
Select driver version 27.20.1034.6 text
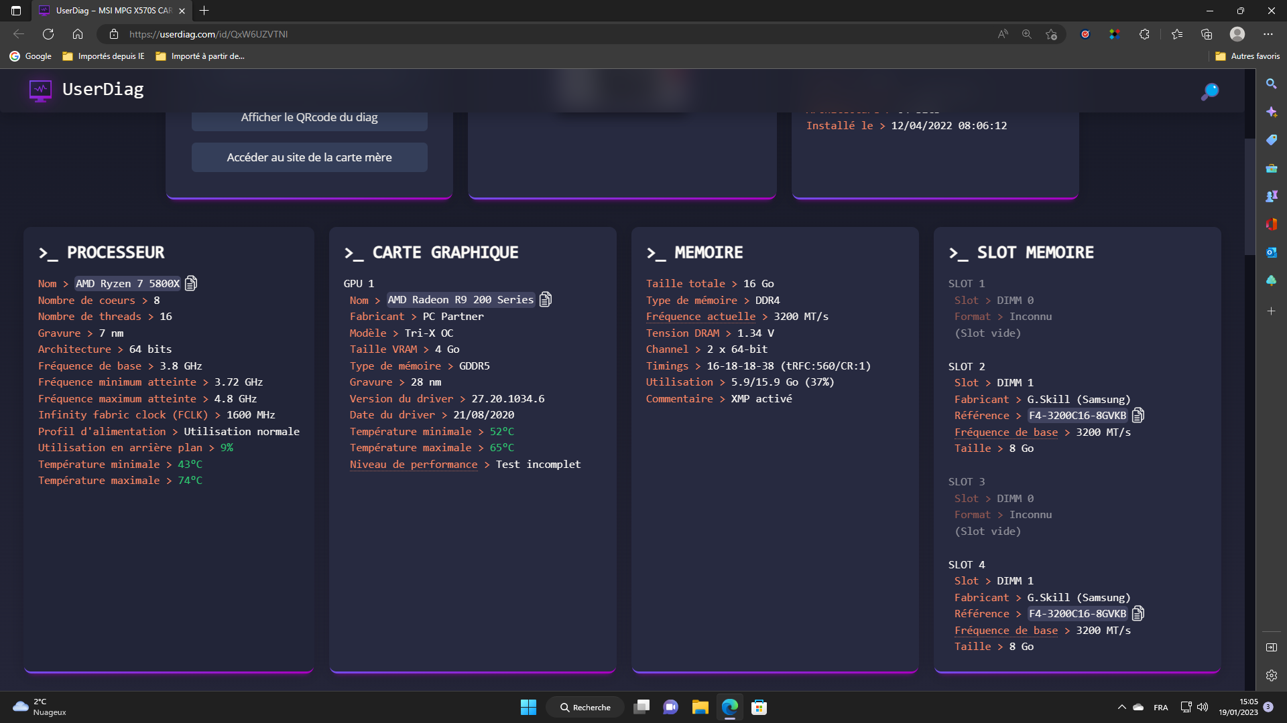(x=508, y=399)
